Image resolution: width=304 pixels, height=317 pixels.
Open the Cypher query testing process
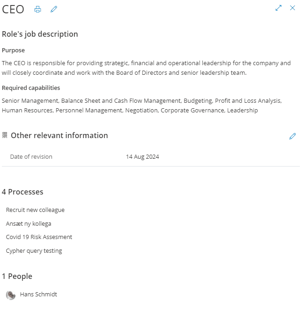pos(34,251)
